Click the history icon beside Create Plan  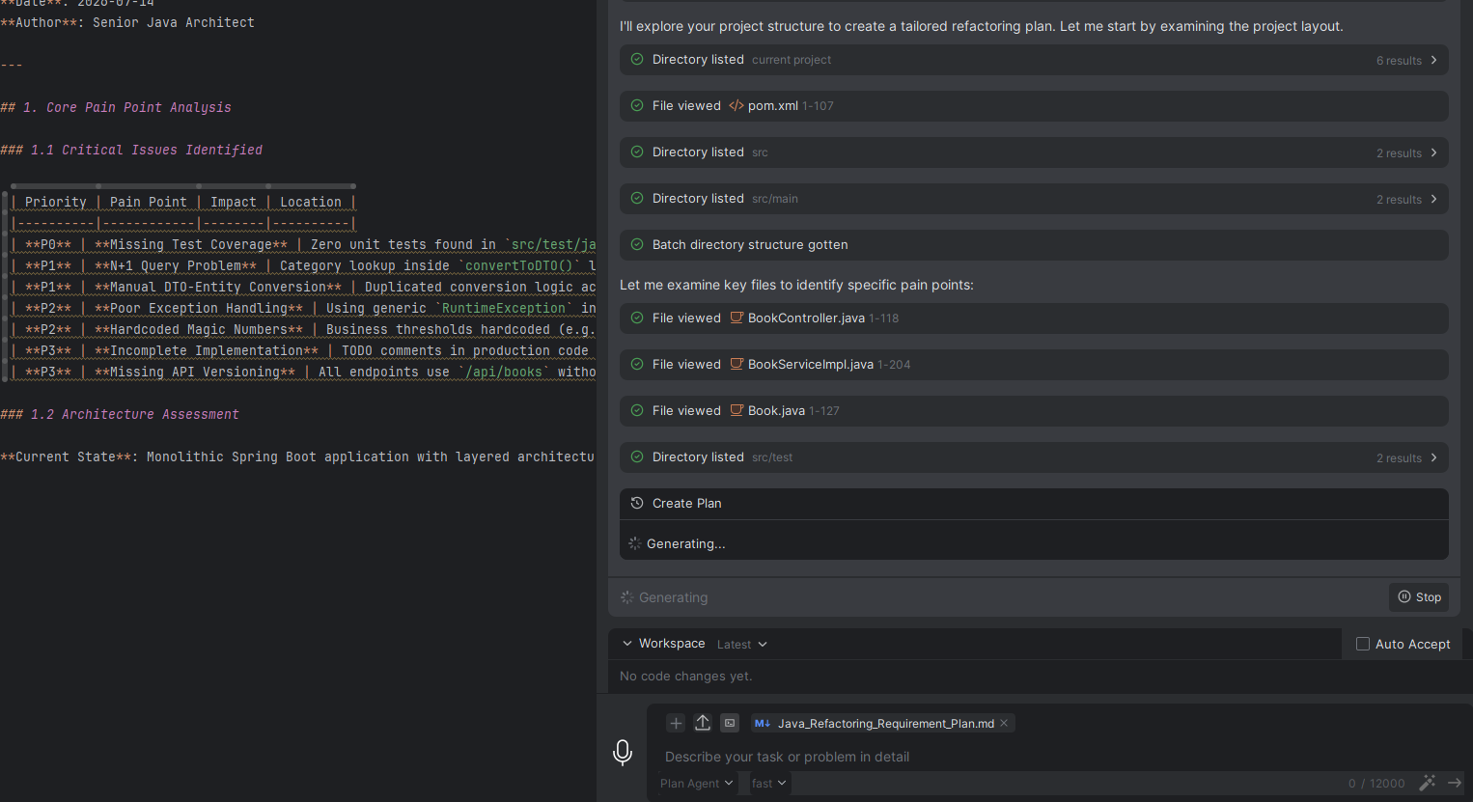(637, 503)
